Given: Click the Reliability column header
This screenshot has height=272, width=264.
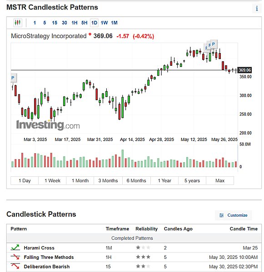Looking at the screenshot, I should 147,229.
